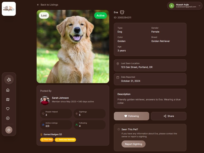This screenshot has height=153, width=204.
Task: Click the pin icon in Sightings stat
Action: (x=77, y=113)
